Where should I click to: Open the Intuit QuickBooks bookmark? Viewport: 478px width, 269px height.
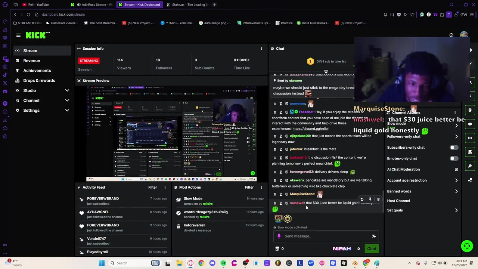click(313, 23)
